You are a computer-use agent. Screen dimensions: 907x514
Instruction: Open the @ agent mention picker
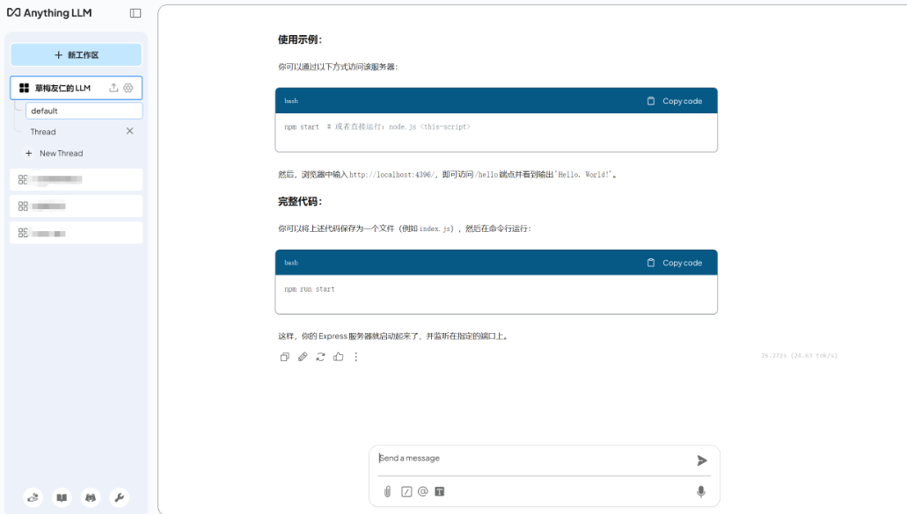click(423, 491)
